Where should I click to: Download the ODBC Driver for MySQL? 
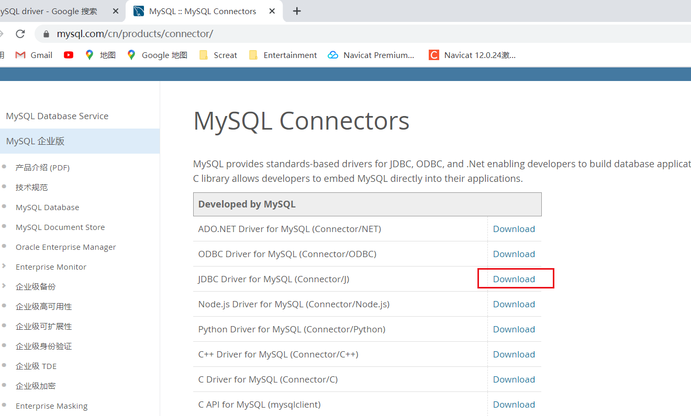[x=514, y=253]
